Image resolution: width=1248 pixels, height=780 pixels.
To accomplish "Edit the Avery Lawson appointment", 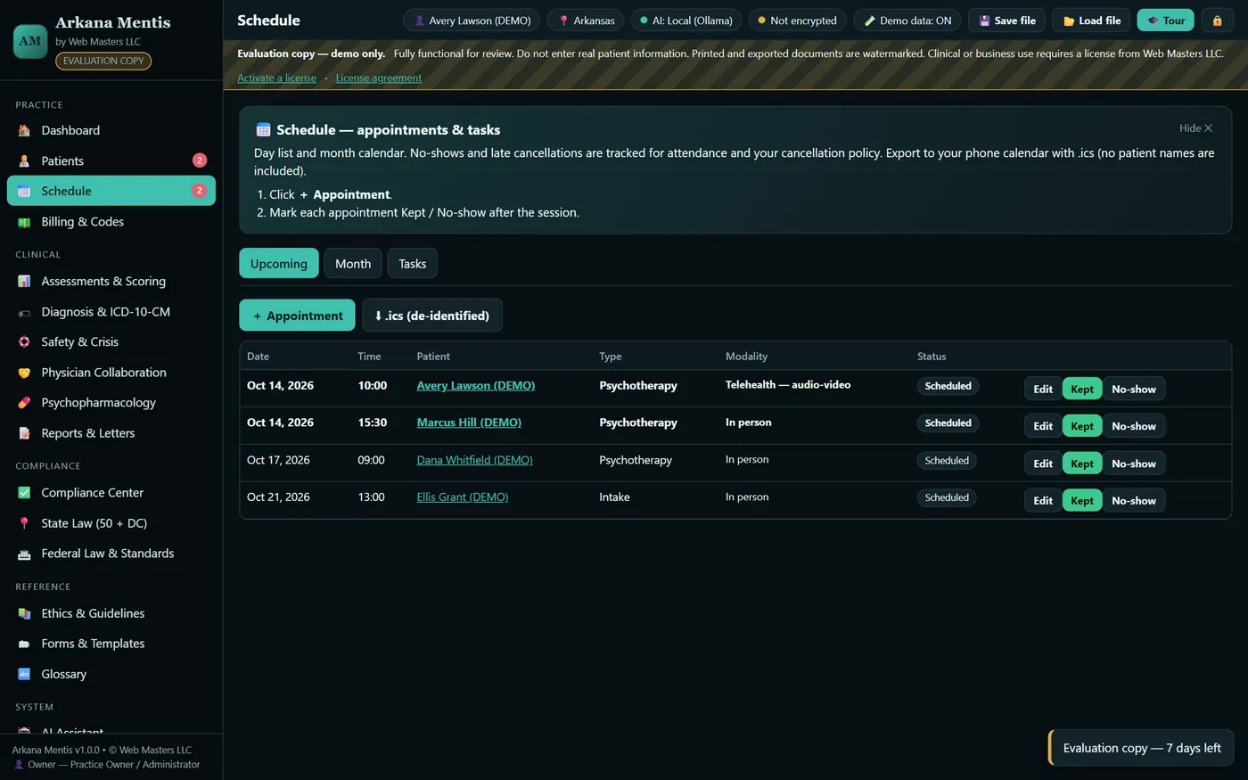I will [x=1043, y=389].
